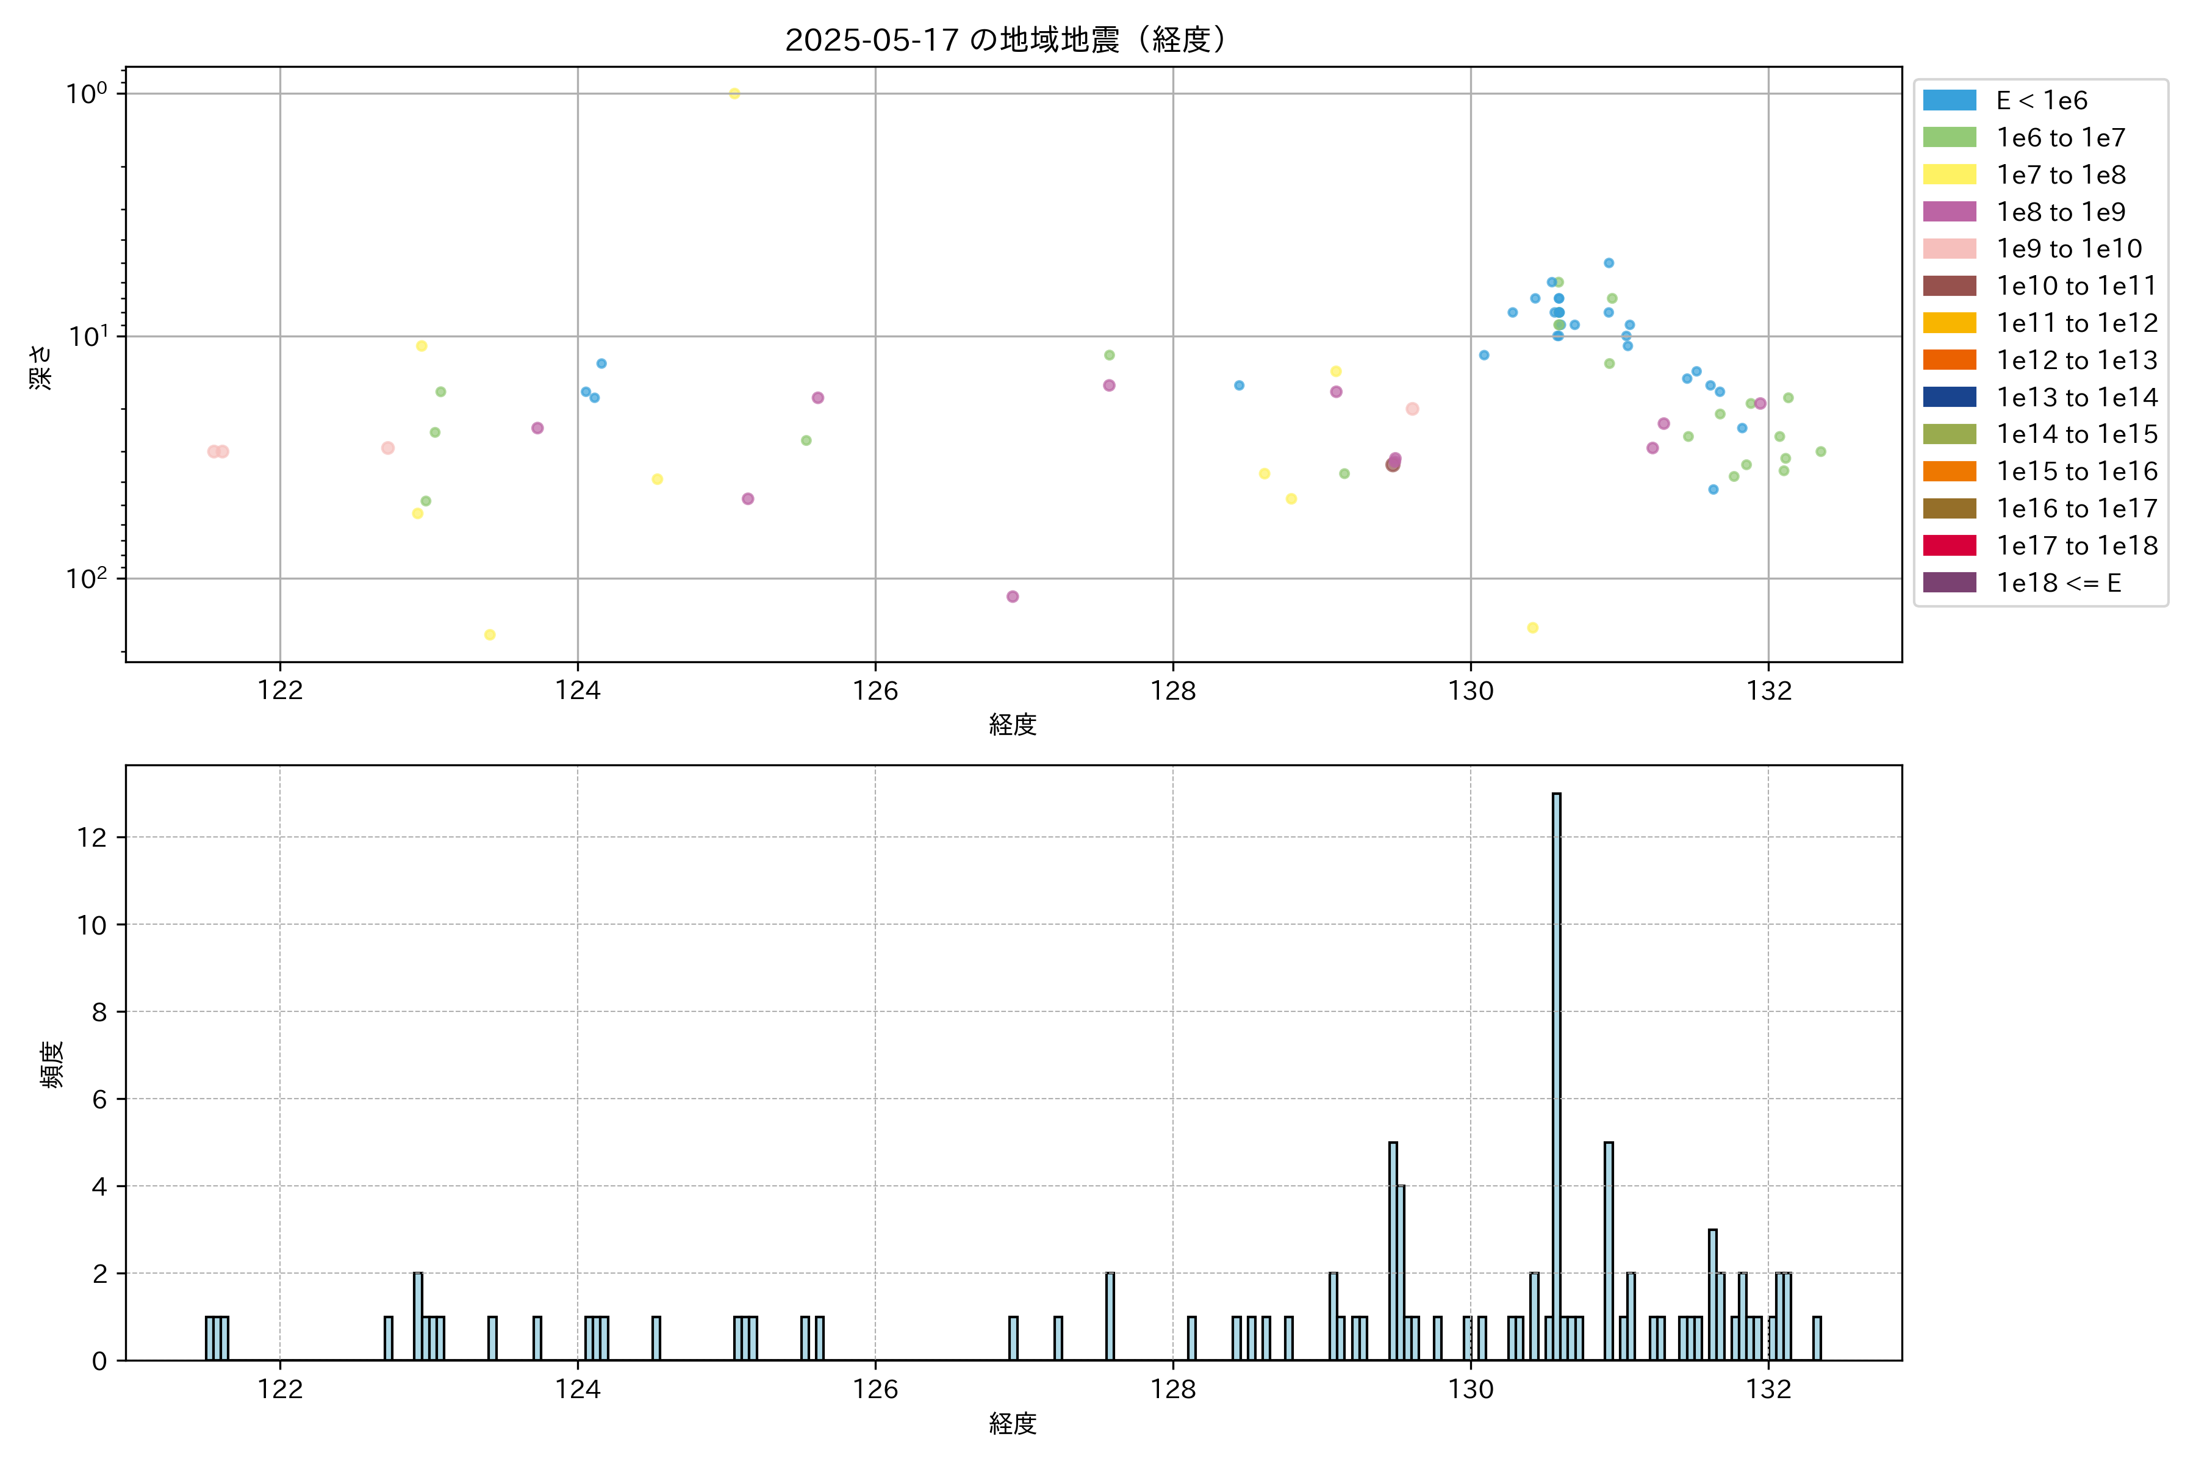
Task: Click the 1e18 <= E legend label
Action: [x=2058, y=583]
